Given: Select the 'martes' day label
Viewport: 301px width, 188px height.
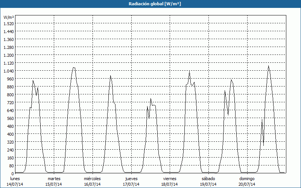Looking at the screenshot, I should click(54, 179).
